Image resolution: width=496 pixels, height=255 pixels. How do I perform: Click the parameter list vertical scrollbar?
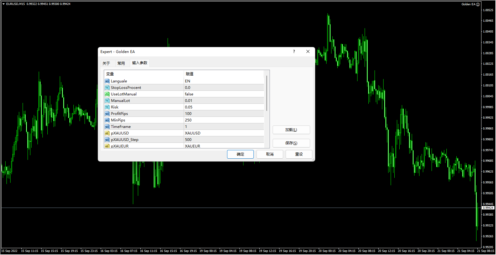(x=266, y=93)
